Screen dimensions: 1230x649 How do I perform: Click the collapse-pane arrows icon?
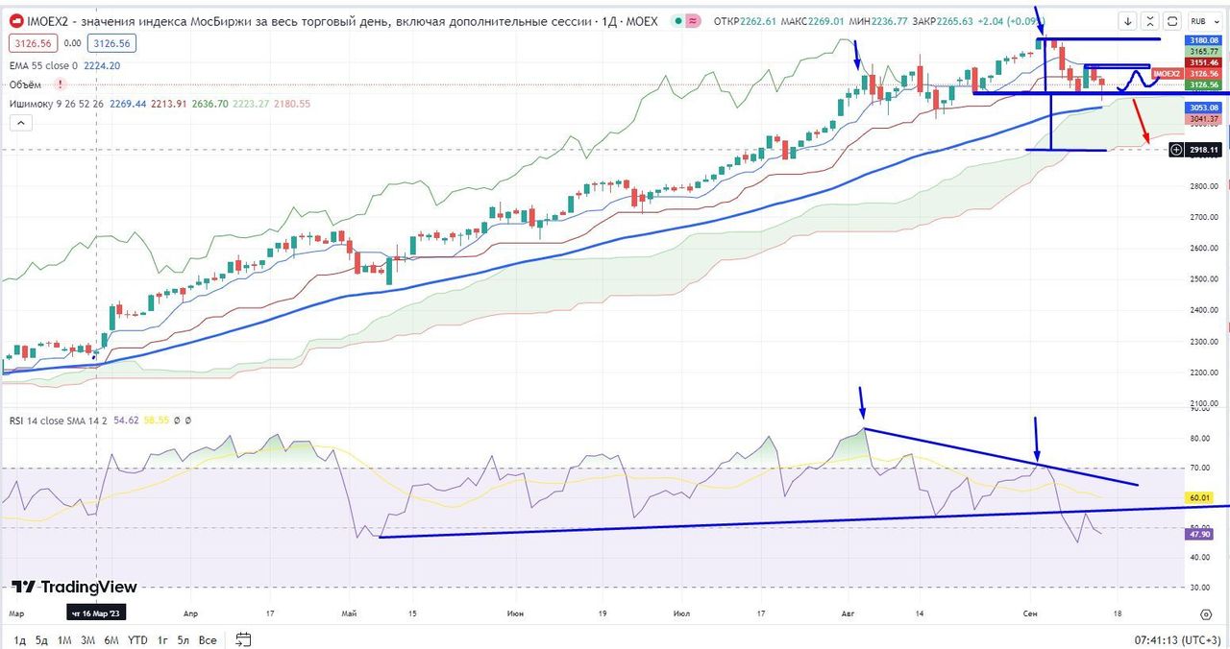click(x=1150, y=20)
